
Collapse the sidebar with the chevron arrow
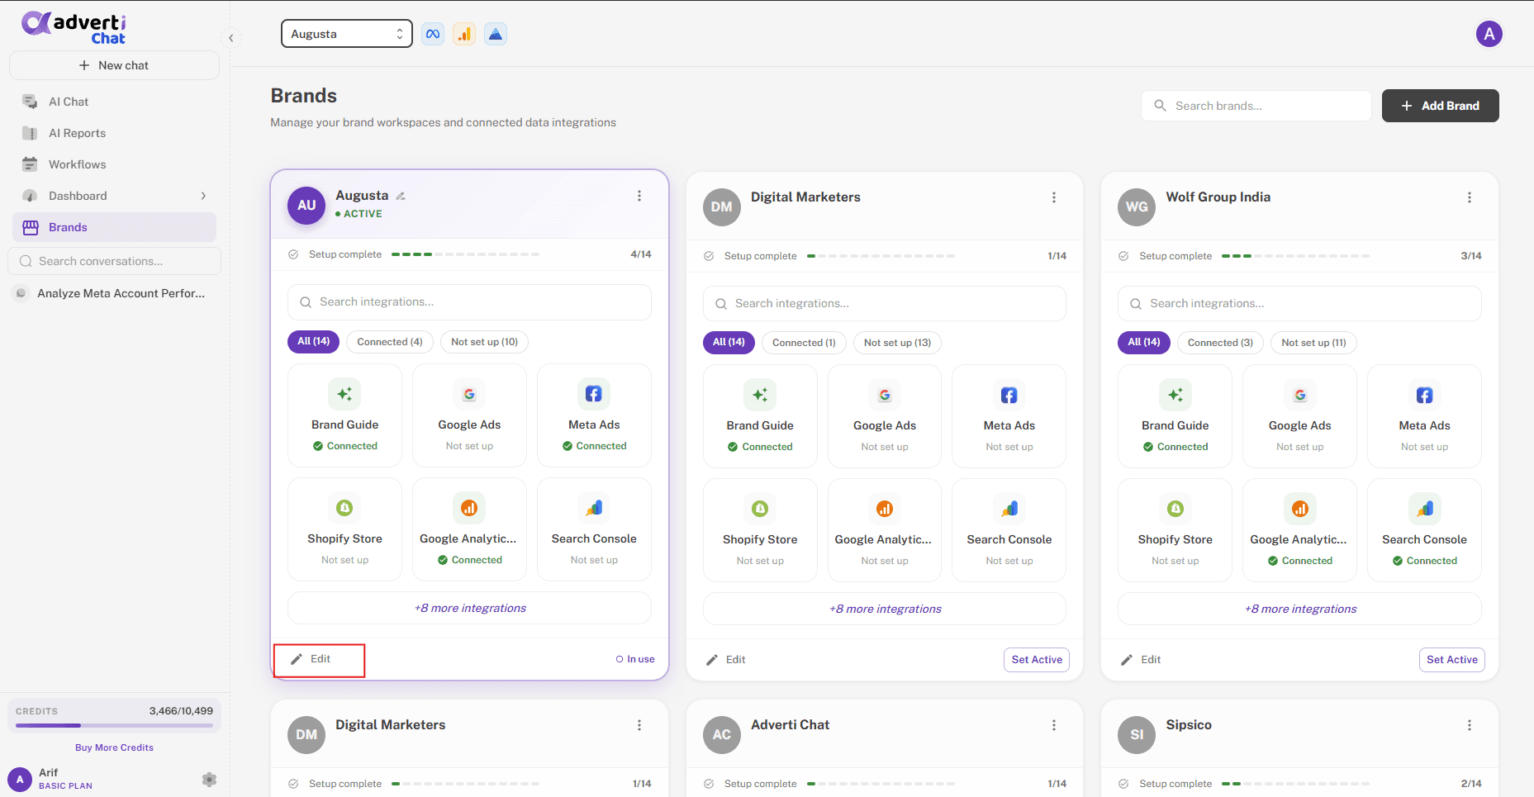[231, 38]
